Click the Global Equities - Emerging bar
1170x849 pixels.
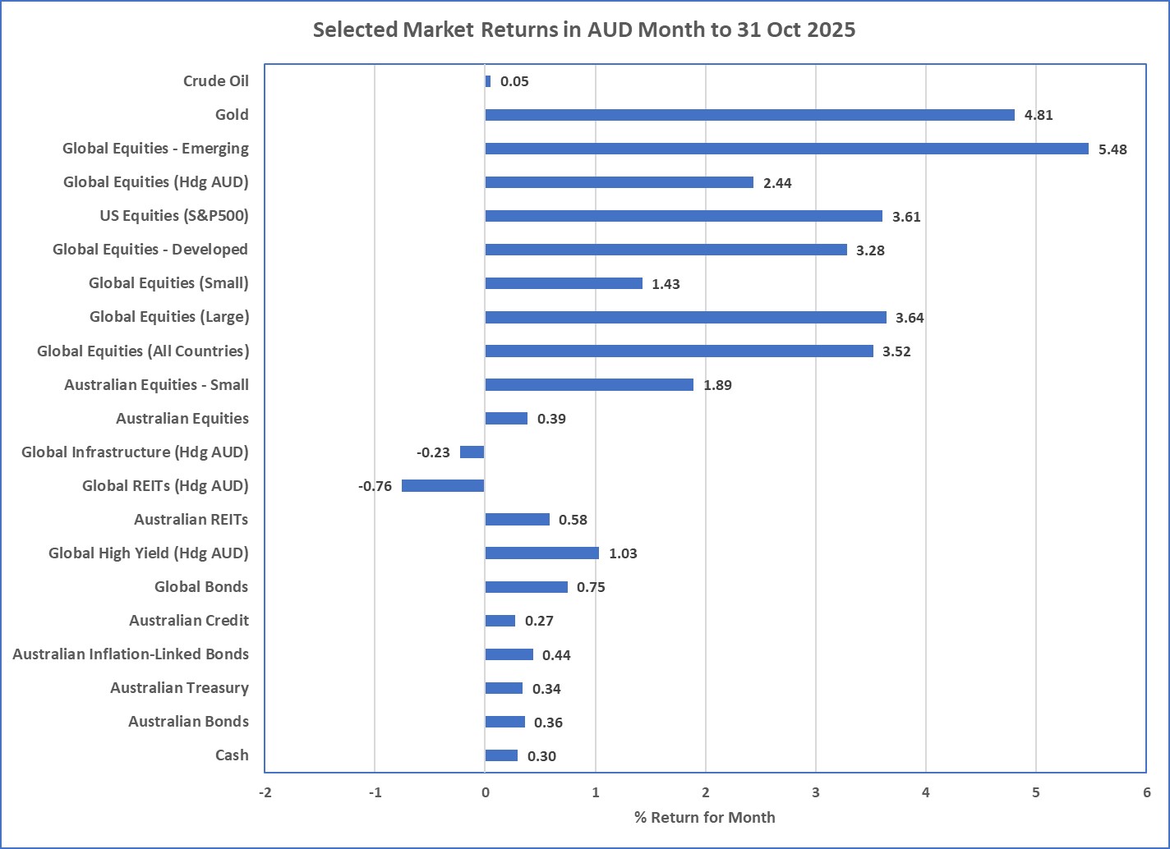pos(786,149)
